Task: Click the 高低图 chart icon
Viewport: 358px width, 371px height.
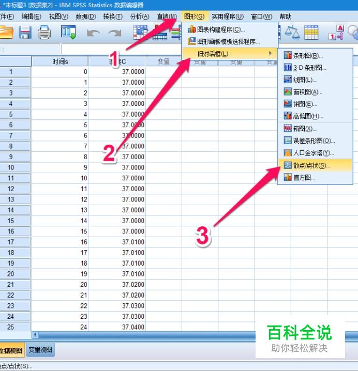Action: [288, 116]
